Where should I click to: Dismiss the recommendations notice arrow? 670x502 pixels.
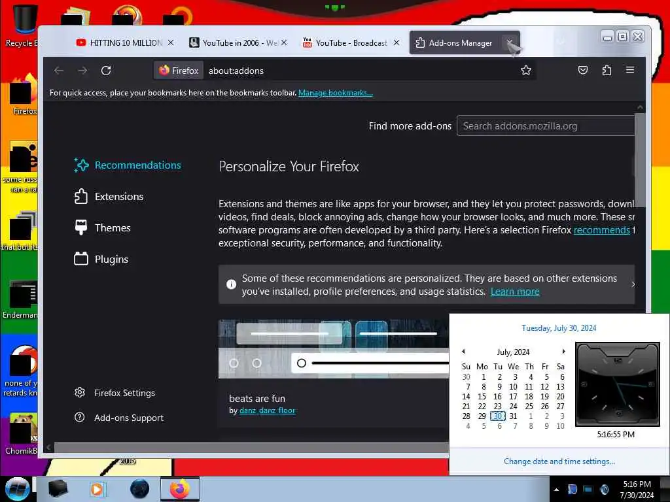pos(633,284)
